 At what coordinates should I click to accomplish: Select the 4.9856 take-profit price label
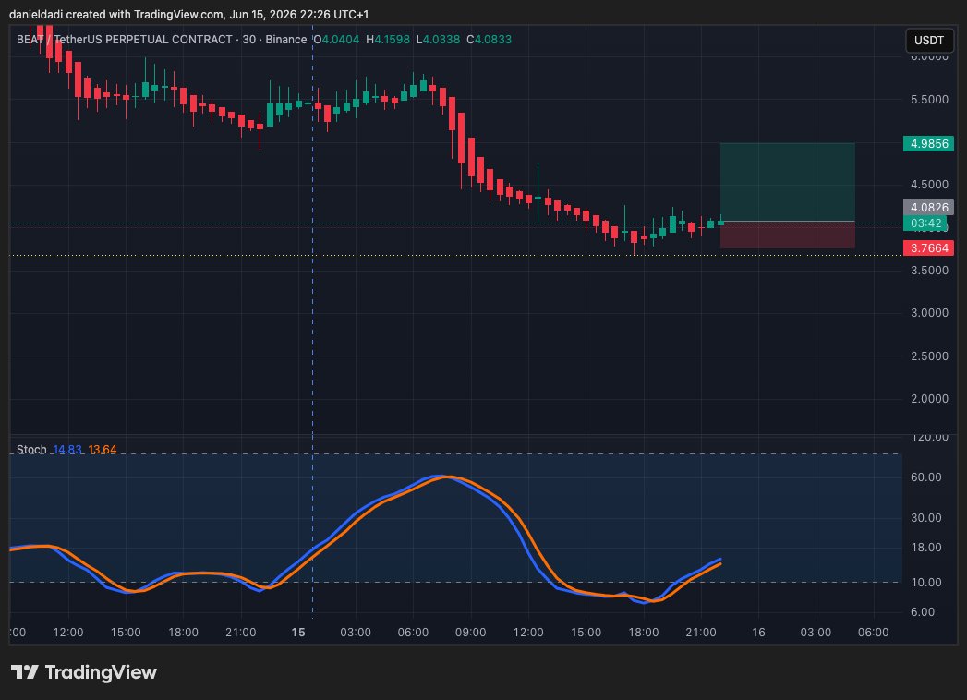click(929, 144)
